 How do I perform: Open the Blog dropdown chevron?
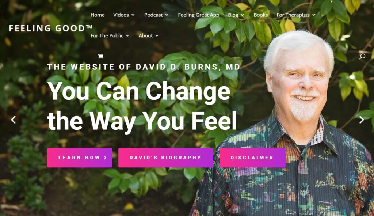(x=243, y=15)
